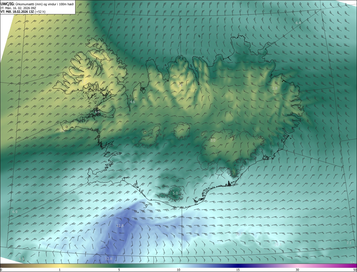This screenshot has height=272, width=357.
Task: Click the 1 tick on the color scale
Action: click(x=60, y=270)
